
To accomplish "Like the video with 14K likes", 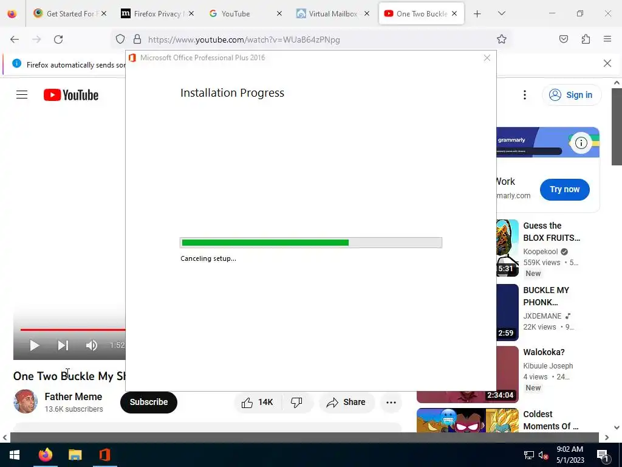I will [258, 403].
